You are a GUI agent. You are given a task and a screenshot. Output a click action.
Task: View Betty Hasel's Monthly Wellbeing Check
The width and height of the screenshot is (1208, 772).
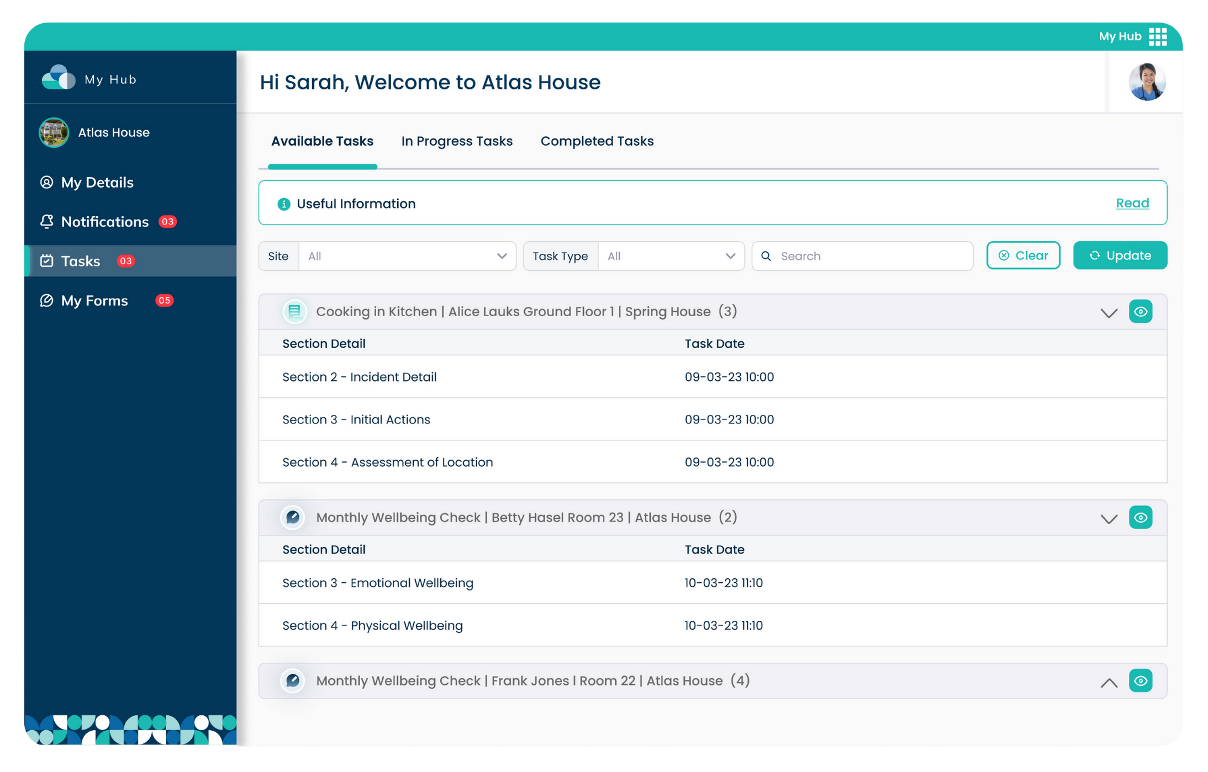(x=1141, y=517)
